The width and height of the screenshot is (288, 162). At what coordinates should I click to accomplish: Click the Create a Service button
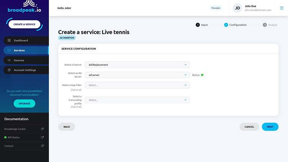pyautogui.click(x=24, y=24)
